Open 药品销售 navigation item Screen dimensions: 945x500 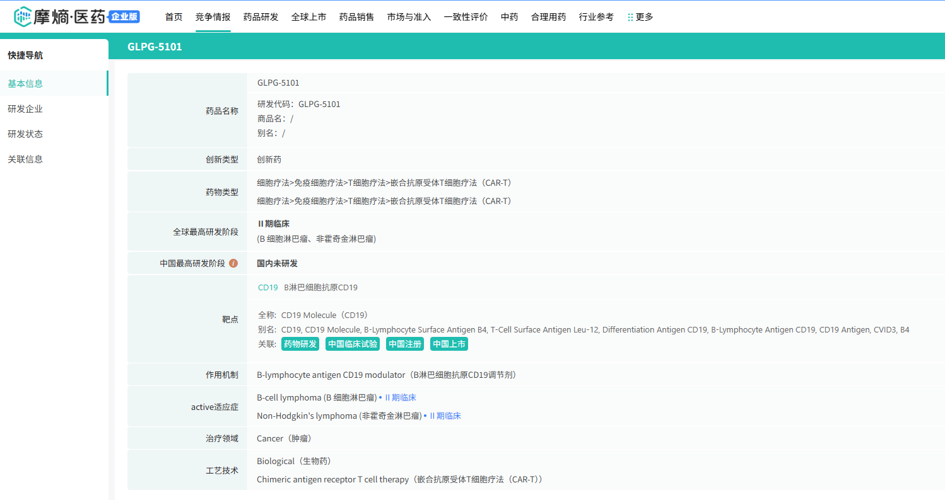click(356, 17)
